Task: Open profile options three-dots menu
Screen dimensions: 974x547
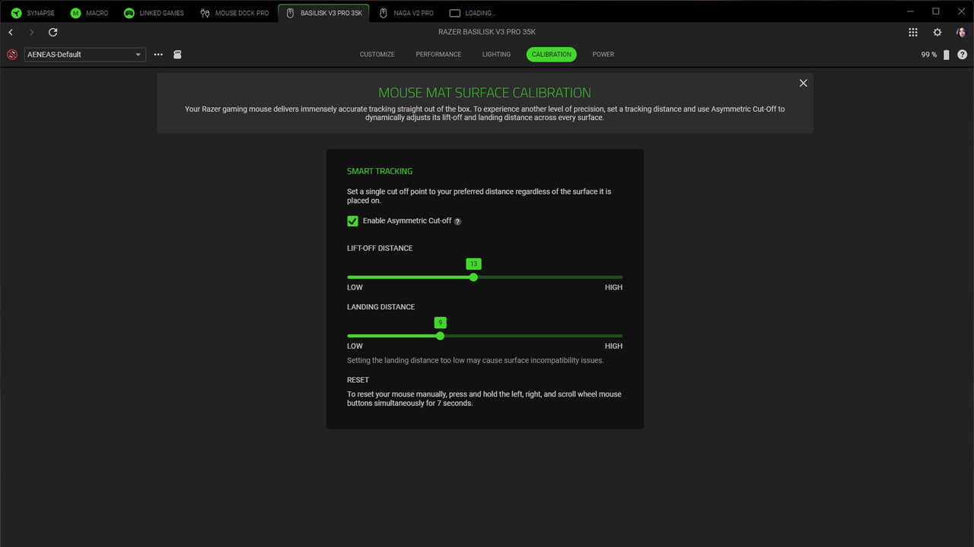Action: 158,55
